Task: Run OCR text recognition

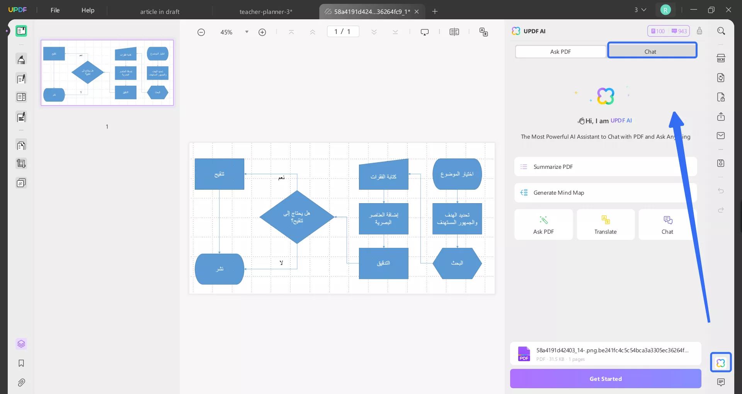Action: coord(721,58)
